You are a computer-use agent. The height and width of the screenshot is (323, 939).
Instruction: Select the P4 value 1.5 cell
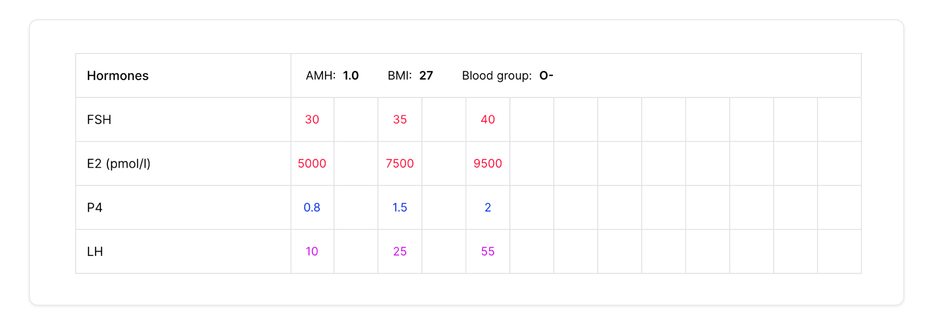[400, 207]
